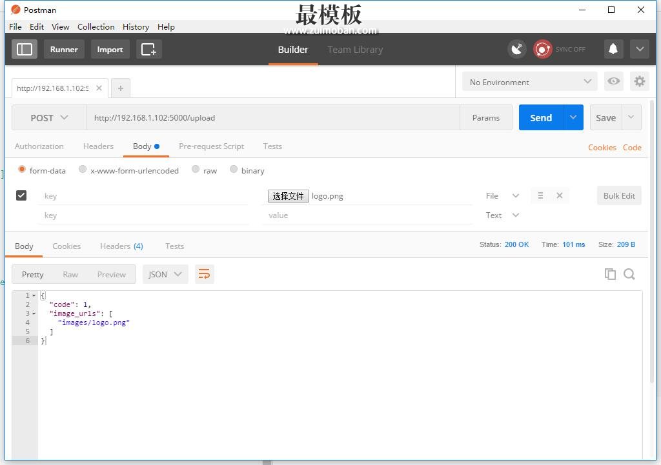Switch response view to Pretty
The height and width of the screenshot is (465, 661).
coord(32,274)
